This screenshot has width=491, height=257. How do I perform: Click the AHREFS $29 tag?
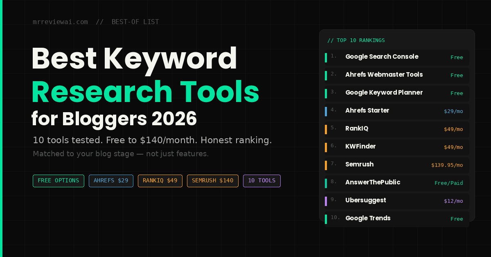pyautogui.click(x=111, y=181)
